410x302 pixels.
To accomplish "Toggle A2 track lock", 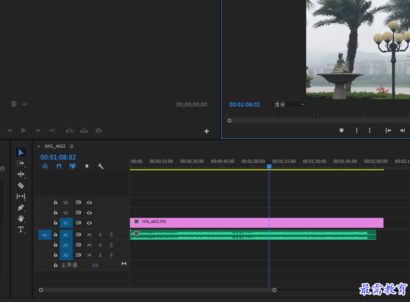I will pyautogui.click(x=56, y=245).
